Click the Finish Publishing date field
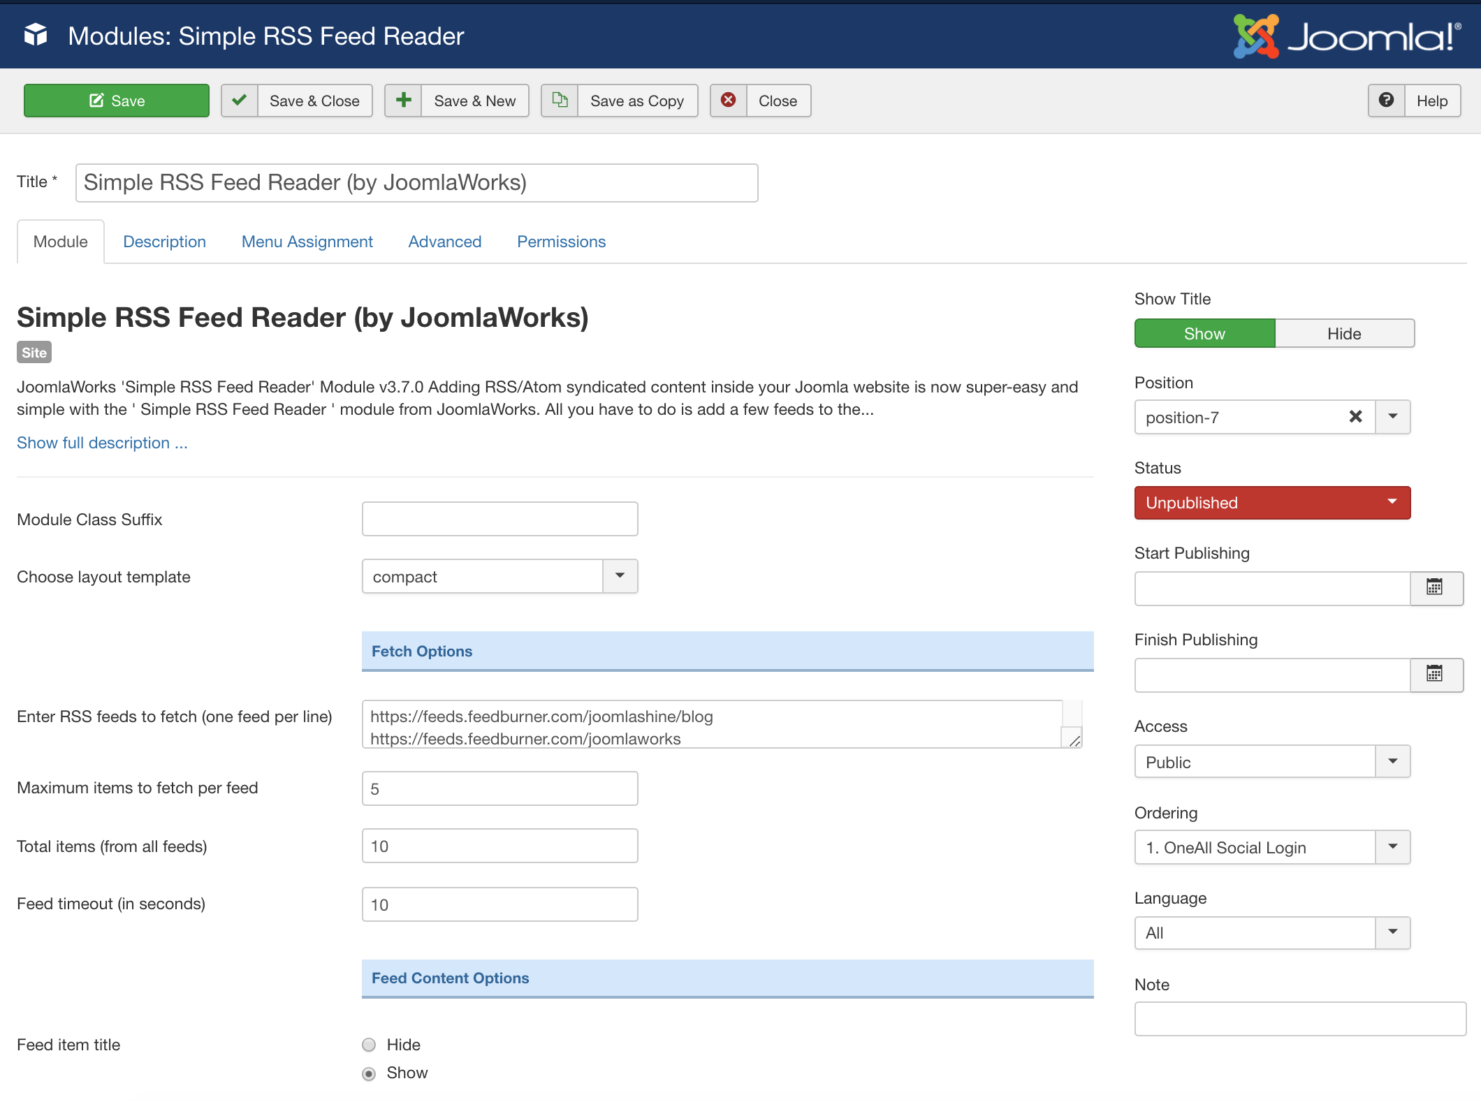The height and width of the screenshot is (1102, 1481). pyautogui.click(x=1273, y=675)
